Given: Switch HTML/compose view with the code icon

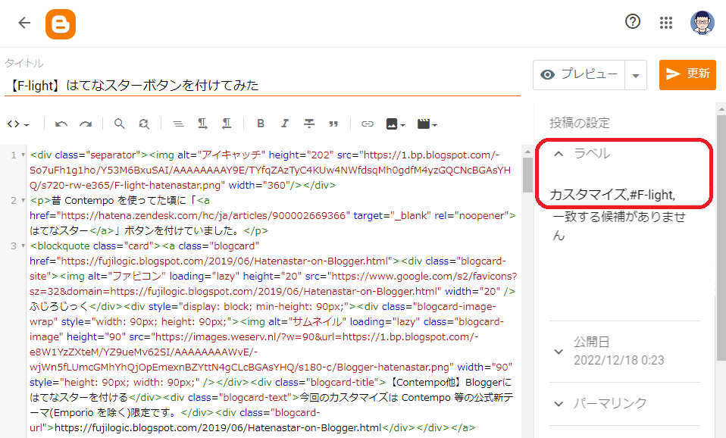Looking at the screenshot, I should (18, 124).
